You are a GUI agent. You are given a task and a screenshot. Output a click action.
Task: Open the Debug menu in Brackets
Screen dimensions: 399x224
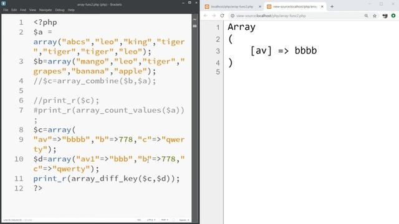pyautogui.click(x=60, y=10)
